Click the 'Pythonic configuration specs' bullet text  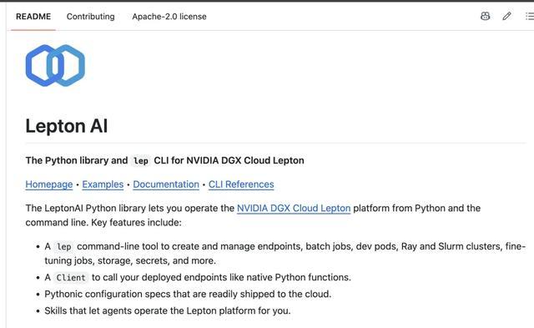tap(188, 294)
